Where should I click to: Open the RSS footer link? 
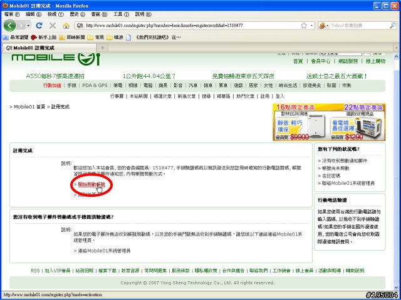point(35,271)
